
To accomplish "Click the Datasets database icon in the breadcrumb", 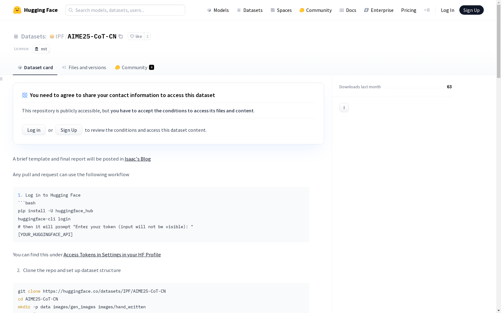I will (16, 36).
